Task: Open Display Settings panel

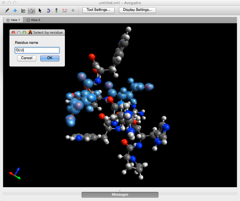Action: point(137,10)
